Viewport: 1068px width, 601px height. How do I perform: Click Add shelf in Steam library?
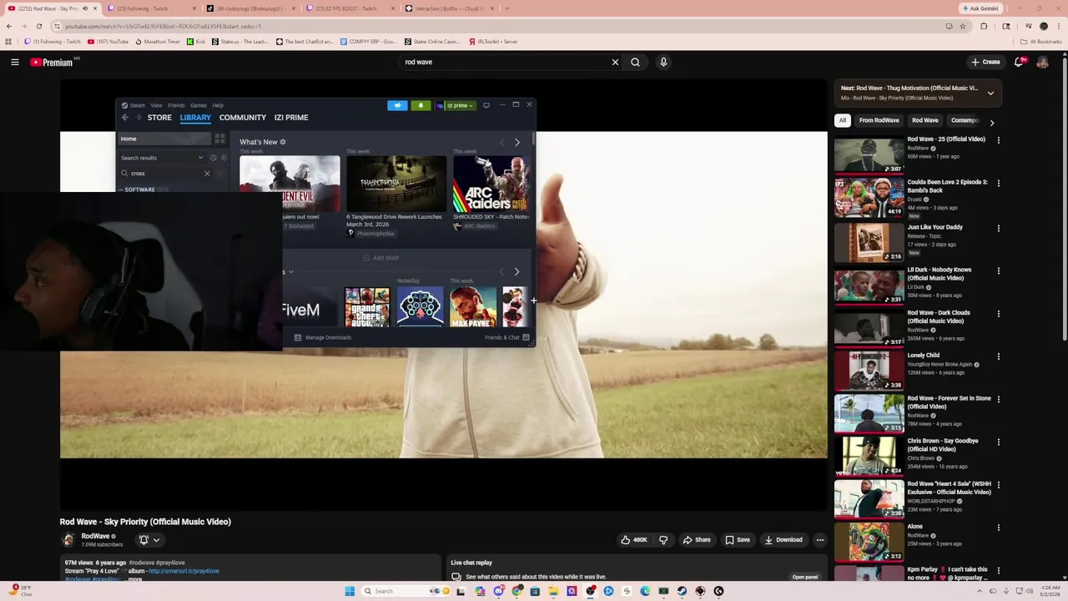[380, 258]
